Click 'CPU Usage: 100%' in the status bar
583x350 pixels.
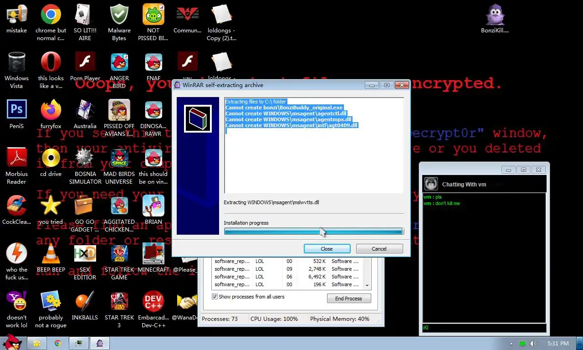tap(274, 319)
